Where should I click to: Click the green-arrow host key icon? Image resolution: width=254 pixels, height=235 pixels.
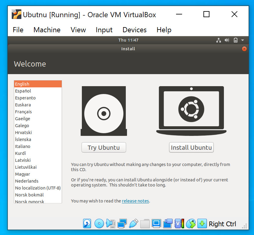coord(202,224)
